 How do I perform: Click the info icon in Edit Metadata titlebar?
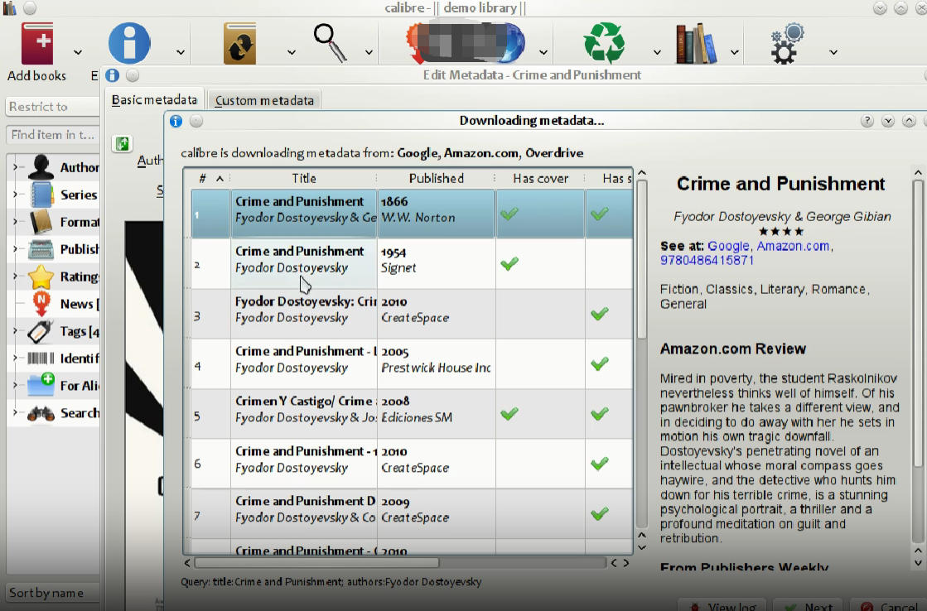tap(113, 75)
